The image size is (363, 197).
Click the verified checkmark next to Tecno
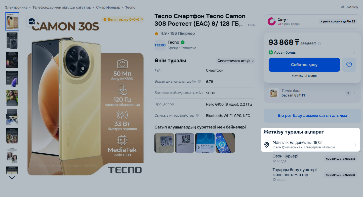[183, 42]
